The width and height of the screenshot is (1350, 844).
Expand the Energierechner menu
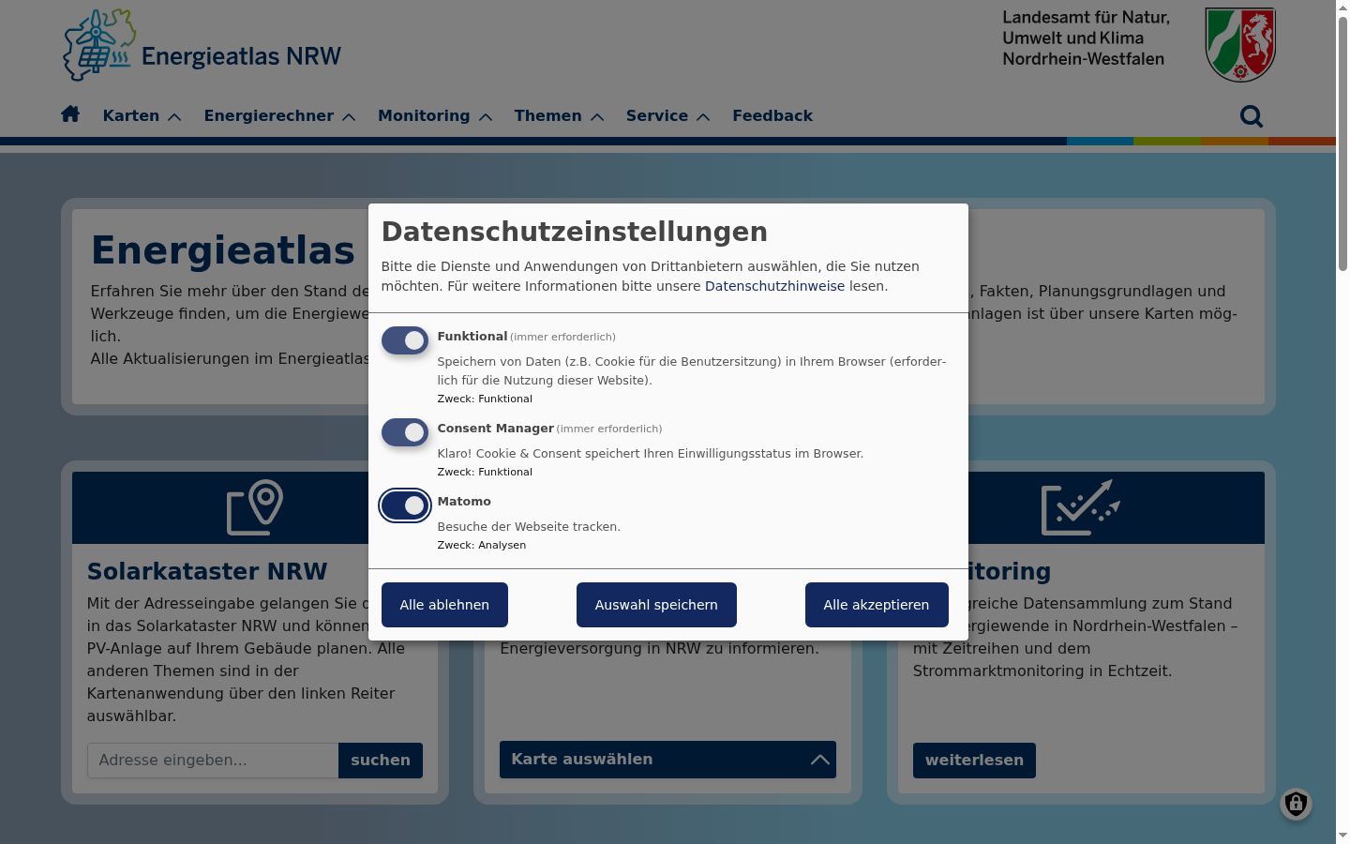tap(279, 116)
